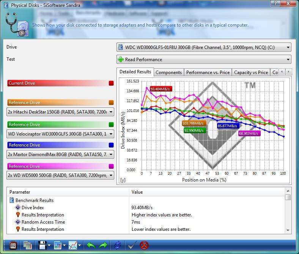Click the stethoscope disk header icon
Screen dimensions: 299x254
coord(17,25)
